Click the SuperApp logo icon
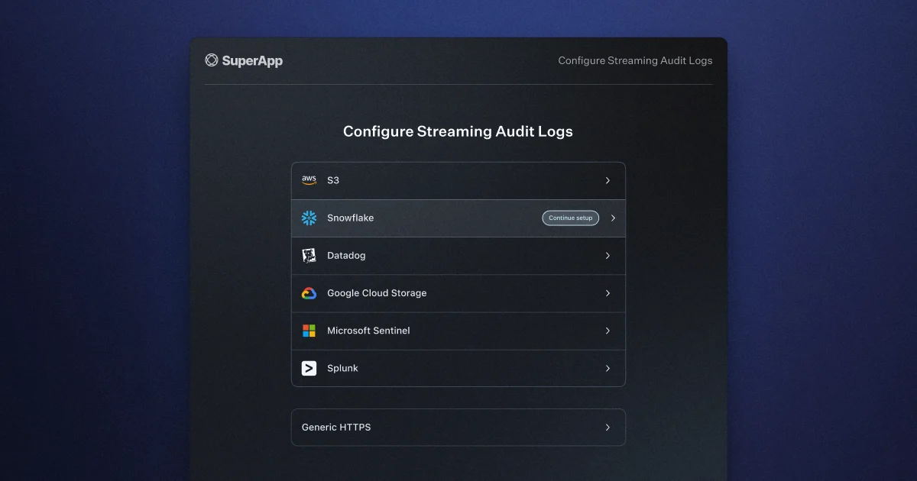Viewport: 917px width, 481px height. pos(212,60)
